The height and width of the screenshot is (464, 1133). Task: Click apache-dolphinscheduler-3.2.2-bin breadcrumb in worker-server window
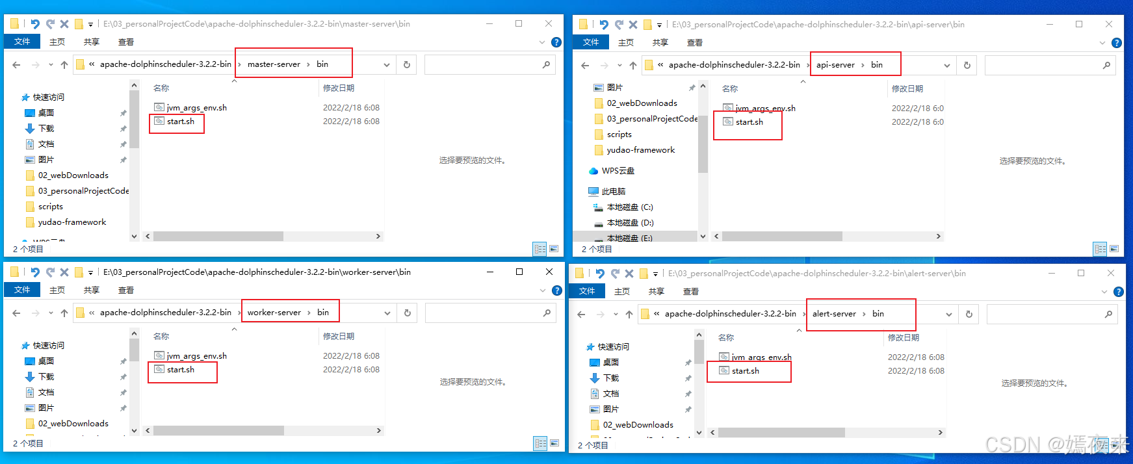[x=166, y=313]
